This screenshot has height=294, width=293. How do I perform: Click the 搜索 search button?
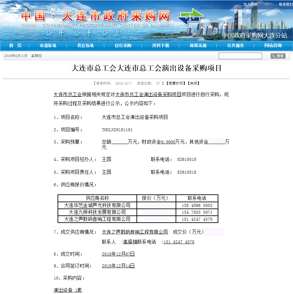click(278, 56)
